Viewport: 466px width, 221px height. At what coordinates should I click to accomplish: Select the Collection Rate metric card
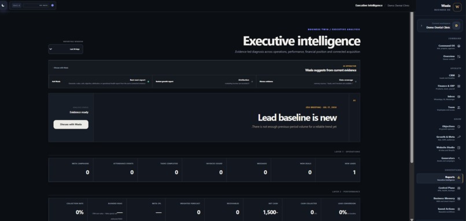coord(68,209)
